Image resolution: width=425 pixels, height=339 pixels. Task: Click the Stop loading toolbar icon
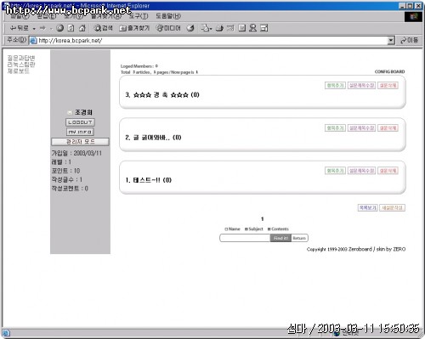(59, 28)
